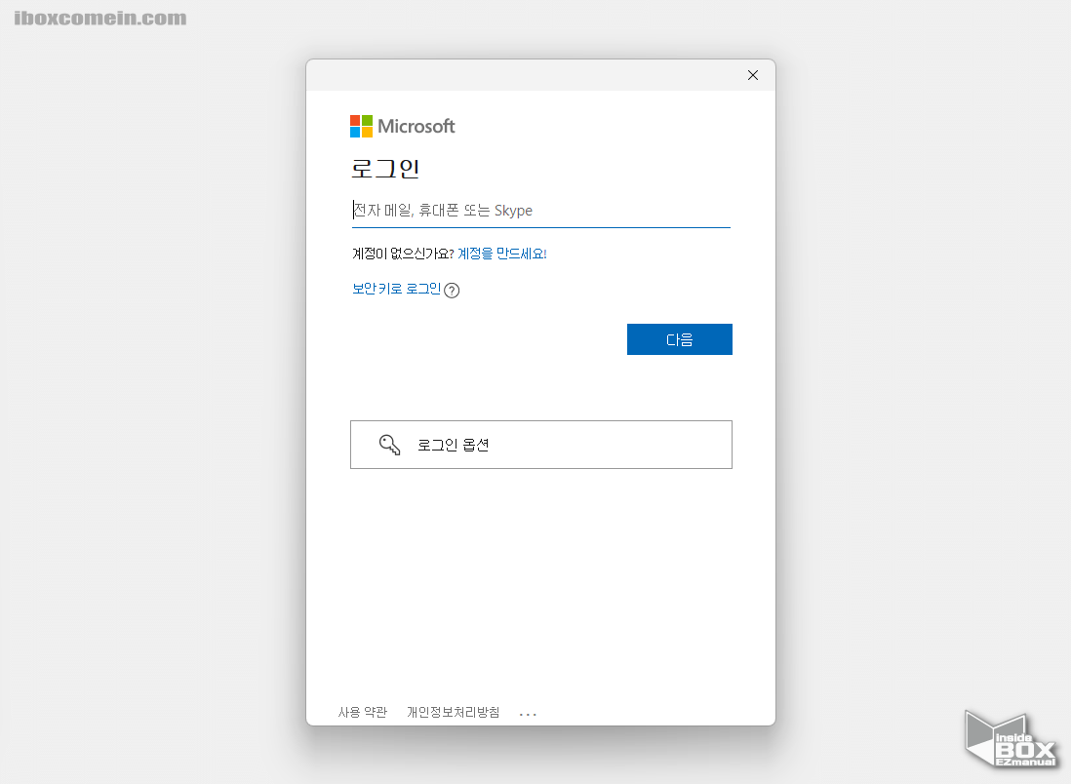Click the 로그인 heading text
1071x784 pixels.
pos(385,169)
